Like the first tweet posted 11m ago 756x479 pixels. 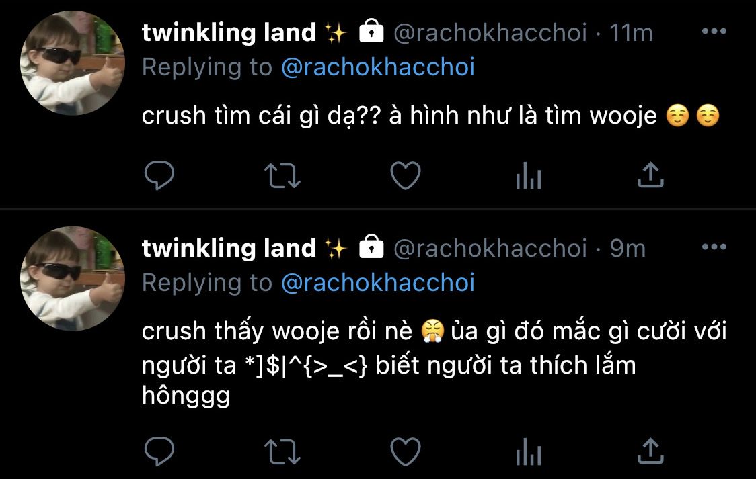point(406,176)
